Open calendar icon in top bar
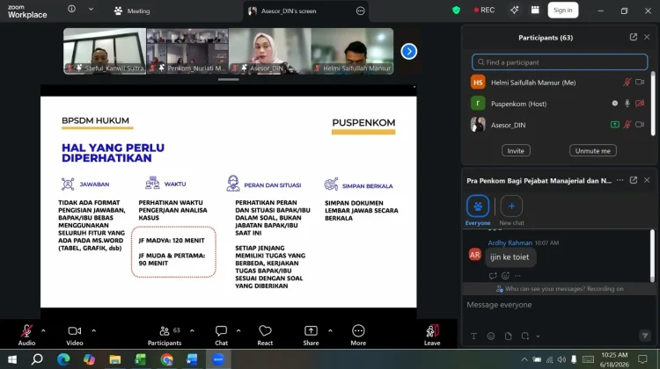This screenshot has width=660, height=369. coord(535,10)
